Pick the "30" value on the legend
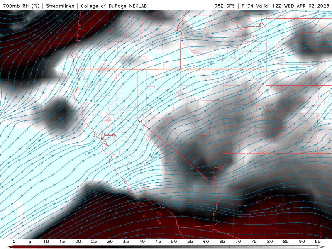 tap(110, 242)
